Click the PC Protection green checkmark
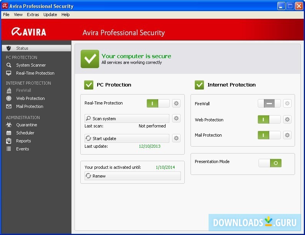This screenshot has height=235, width=305. pos(89,85)
